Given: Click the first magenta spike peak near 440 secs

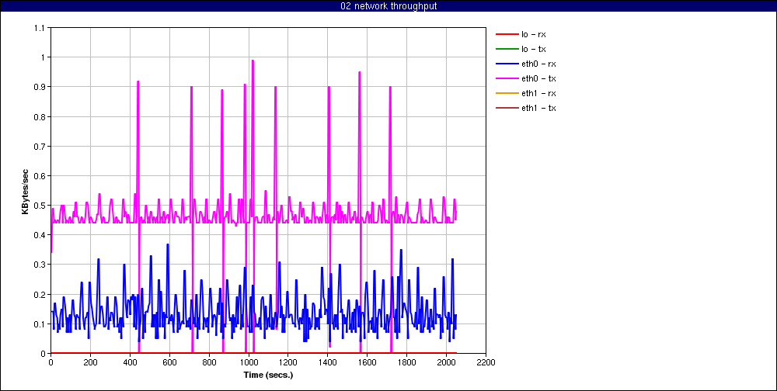Looking at the screenshot, I should click(x=138, y=81).
